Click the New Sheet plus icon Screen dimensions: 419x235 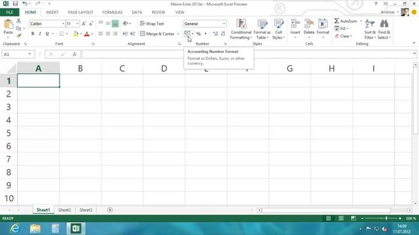110,210
